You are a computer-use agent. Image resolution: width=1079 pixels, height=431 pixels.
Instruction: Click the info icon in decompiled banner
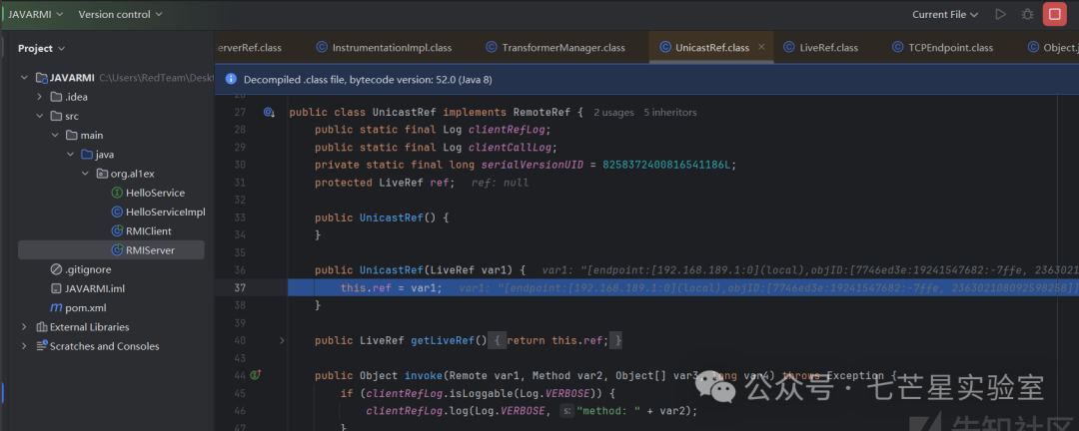[231, 80]
